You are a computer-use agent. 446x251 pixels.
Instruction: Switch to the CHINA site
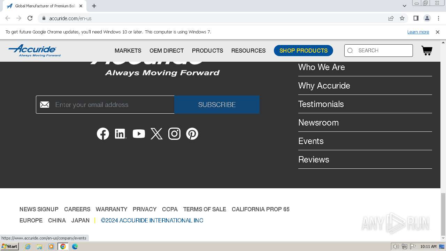57,220
